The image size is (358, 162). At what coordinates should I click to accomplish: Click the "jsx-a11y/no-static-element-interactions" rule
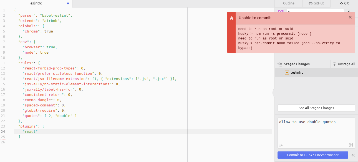(67, 84)
